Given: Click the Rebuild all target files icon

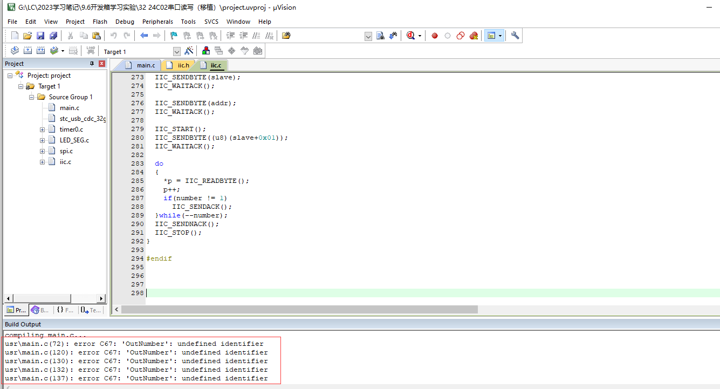Looking at the screenshot, I should (x=41, y=51).
